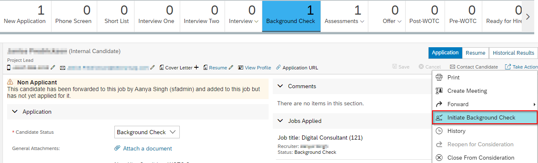Image resolution: width=538 pixels, height=163 pixels.
Task: Click the pencil icon beside the phone number
Action: [x=53, y=67]
